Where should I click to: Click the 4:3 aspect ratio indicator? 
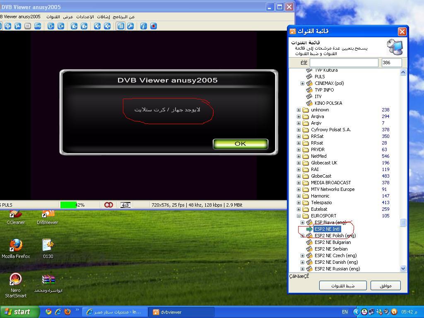[x=125, y=205]
